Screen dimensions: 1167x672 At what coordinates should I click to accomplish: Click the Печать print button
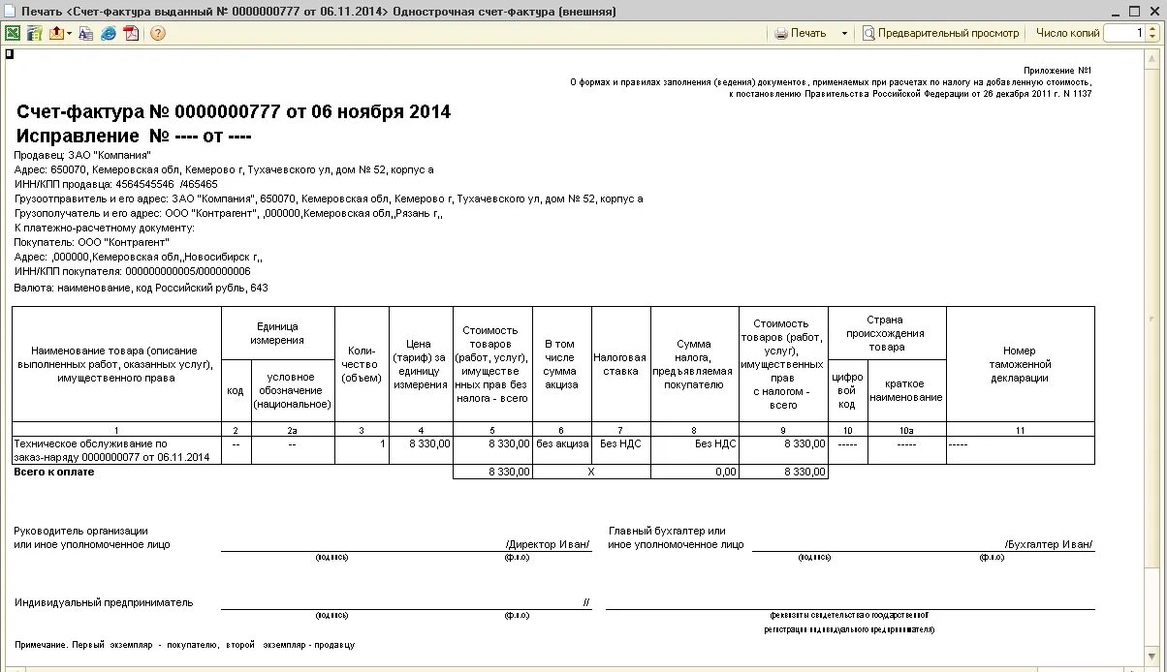point(801,33)
